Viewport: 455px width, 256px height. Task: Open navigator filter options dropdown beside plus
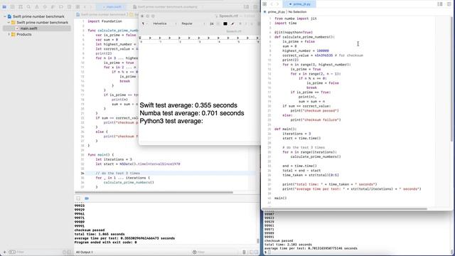point(12,252)
